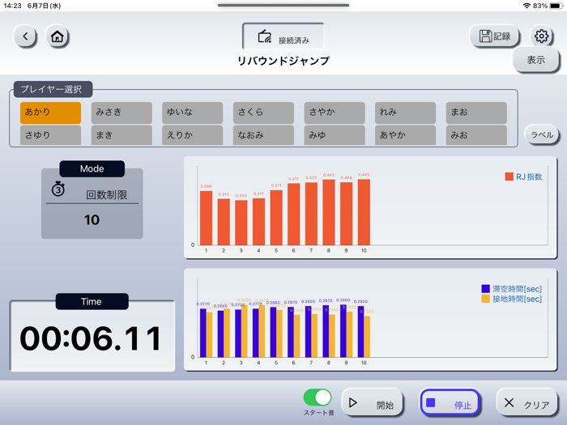Choose the まお player tab
567x425 pixels.
(476, 113)
